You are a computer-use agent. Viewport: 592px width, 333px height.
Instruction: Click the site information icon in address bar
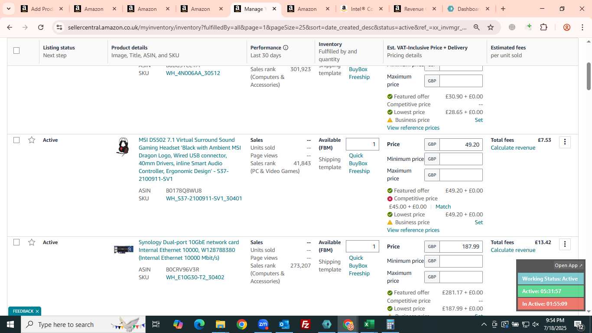point(59,27)
